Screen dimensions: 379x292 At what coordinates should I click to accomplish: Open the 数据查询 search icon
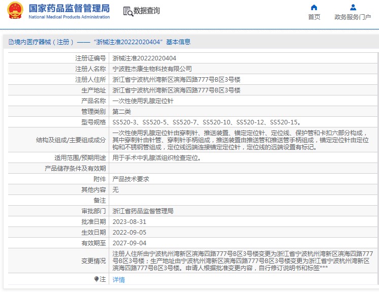[128, 11]
